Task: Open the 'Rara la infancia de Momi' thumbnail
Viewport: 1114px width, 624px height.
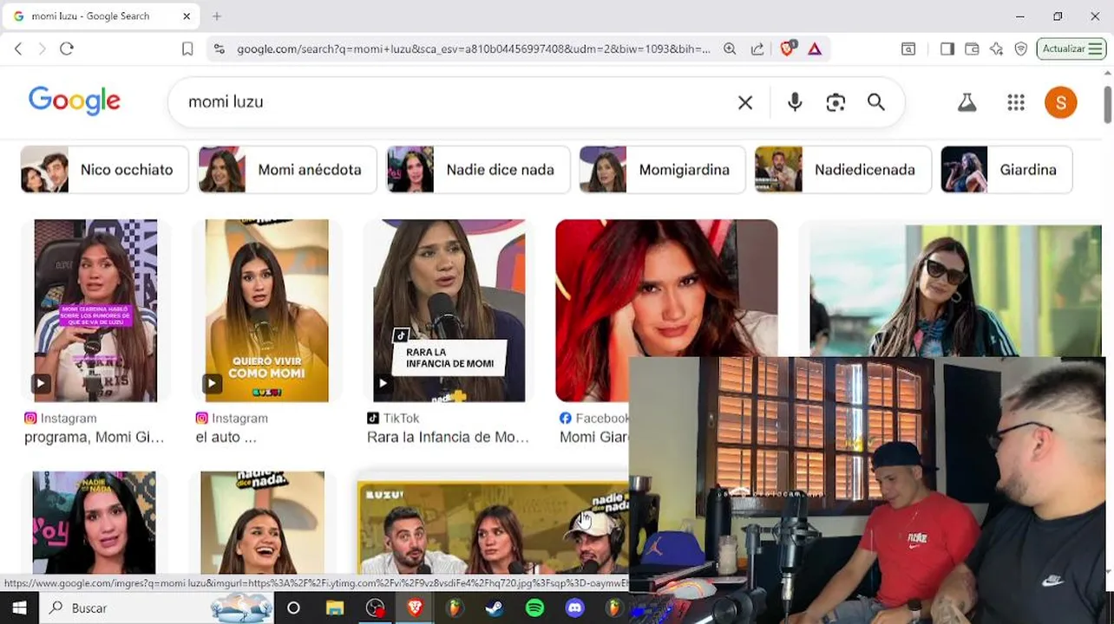Action: coord(449,310)
